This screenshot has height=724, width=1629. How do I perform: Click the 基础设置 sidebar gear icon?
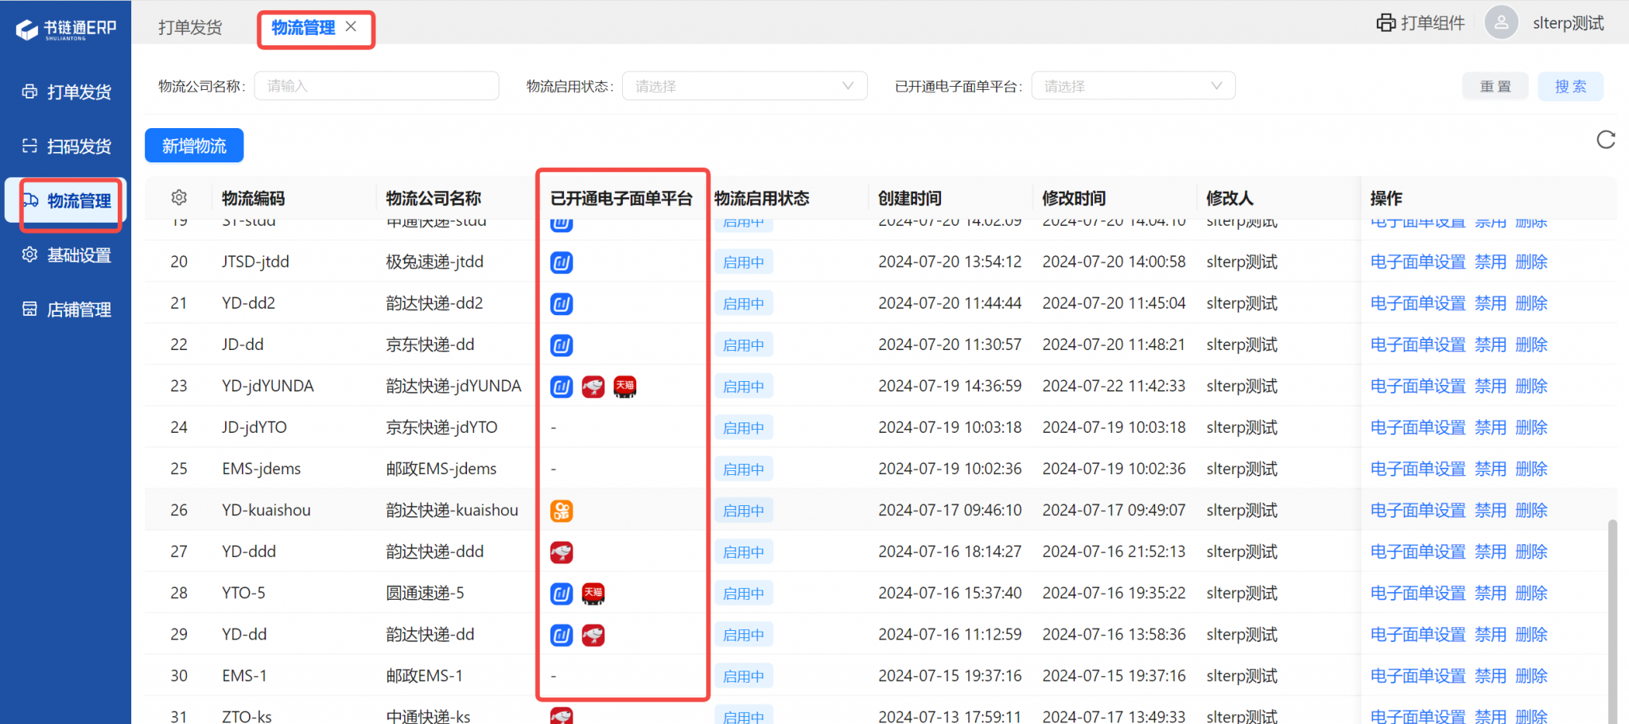point(29,255)
